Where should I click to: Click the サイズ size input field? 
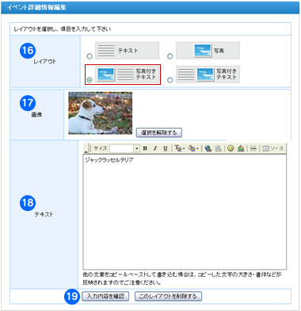point(122,148)
